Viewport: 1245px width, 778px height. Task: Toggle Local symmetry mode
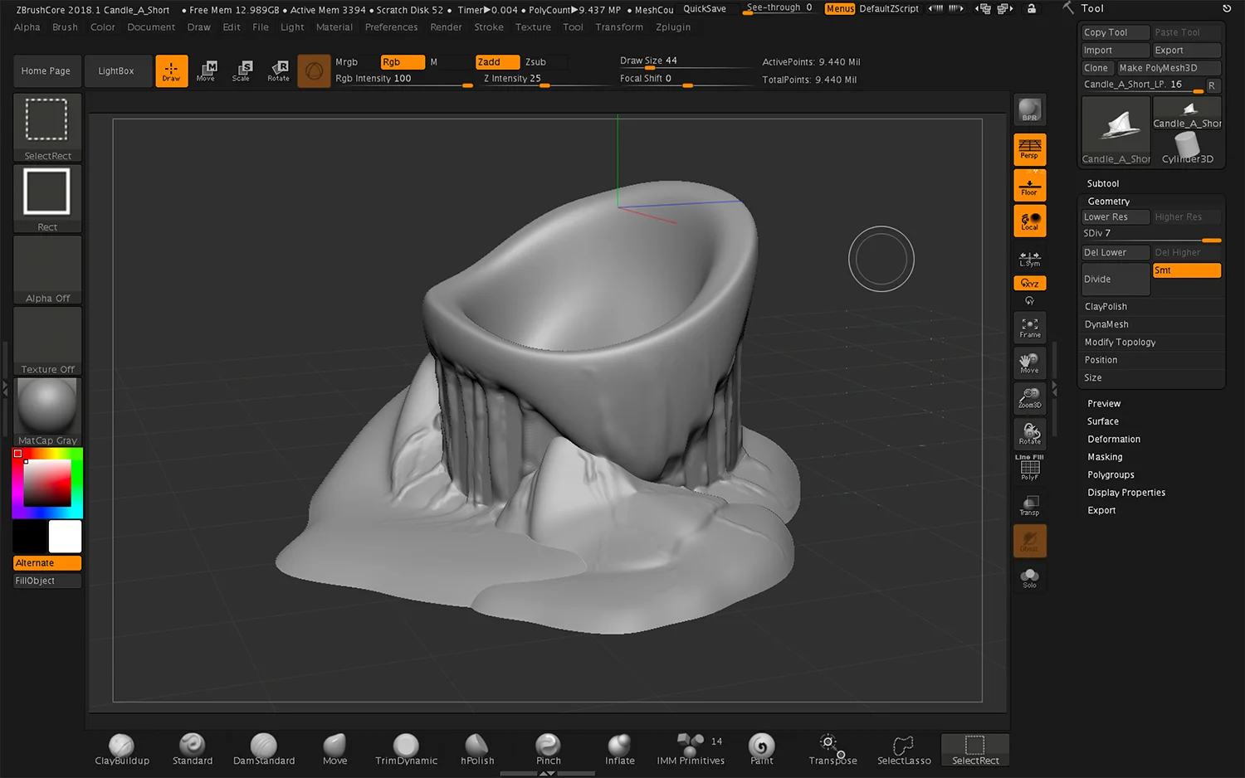tap(1029, 221)
